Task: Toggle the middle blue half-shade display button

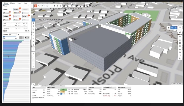Action: tap(172, 28)
